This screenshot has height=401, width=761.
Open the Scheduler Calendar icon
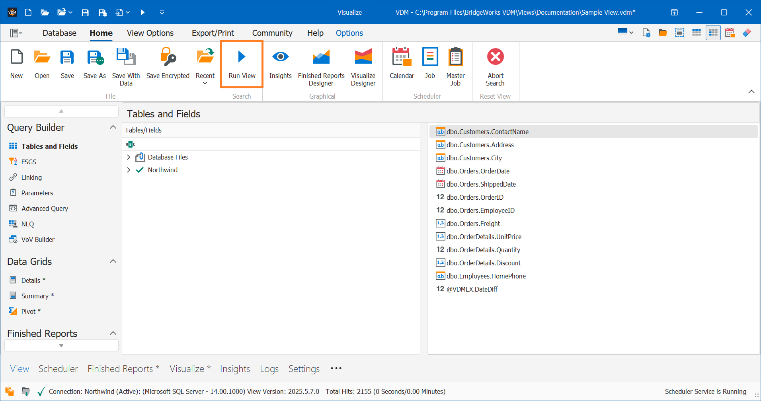pos(401,57)
